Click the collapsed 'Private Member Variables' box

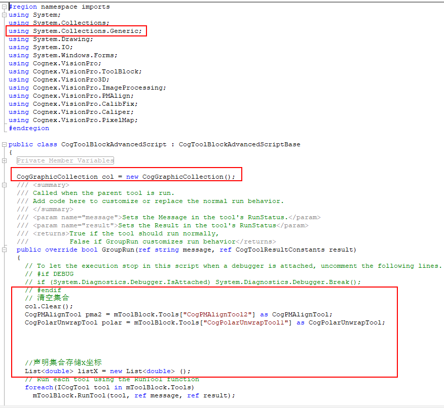pos(65,160)
